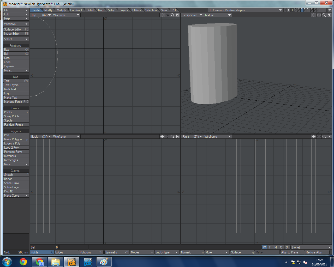The width and height of the screenshot is (334, 267).
Task: Click the Rotate icon on the Perspective viewport
Action: (319, 15)
